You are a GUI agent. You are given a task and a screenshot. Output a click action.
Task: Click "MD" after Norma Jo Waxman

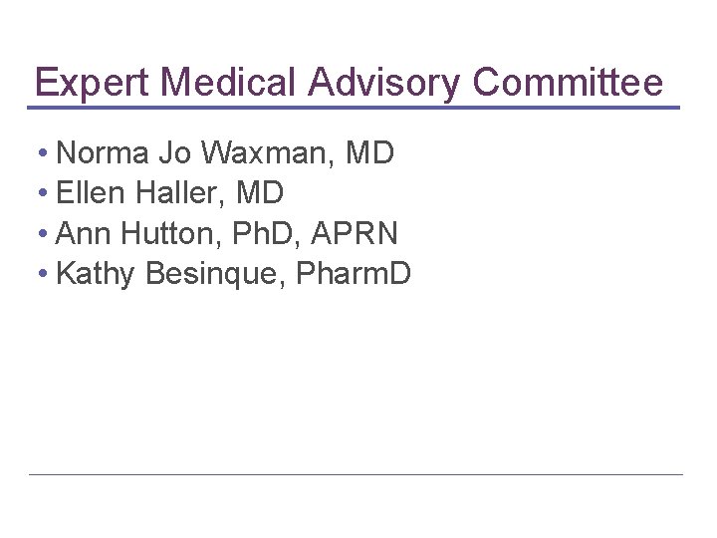point(370,154)
